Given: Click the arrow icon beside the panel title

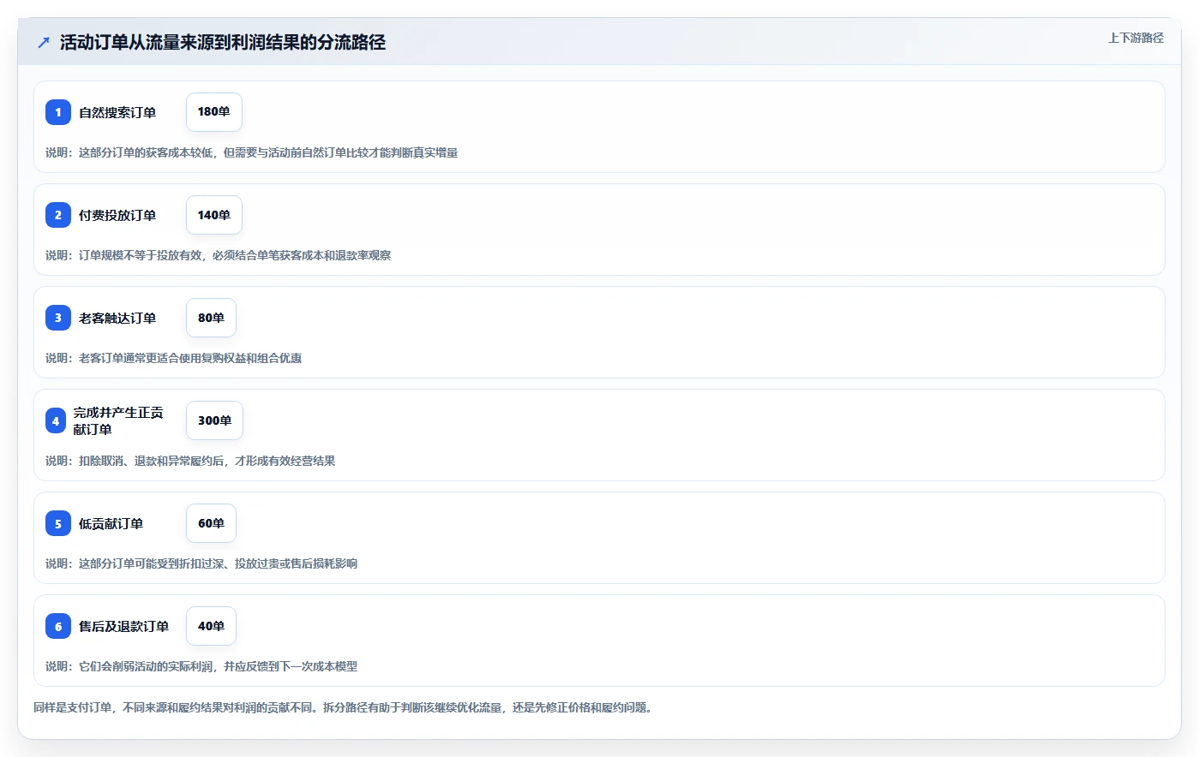Looking at the screenshot, I should point(44,42).
